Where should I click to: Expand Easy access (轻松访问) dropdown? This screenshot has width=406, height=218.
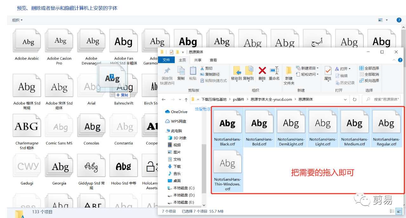click(308, 74)
